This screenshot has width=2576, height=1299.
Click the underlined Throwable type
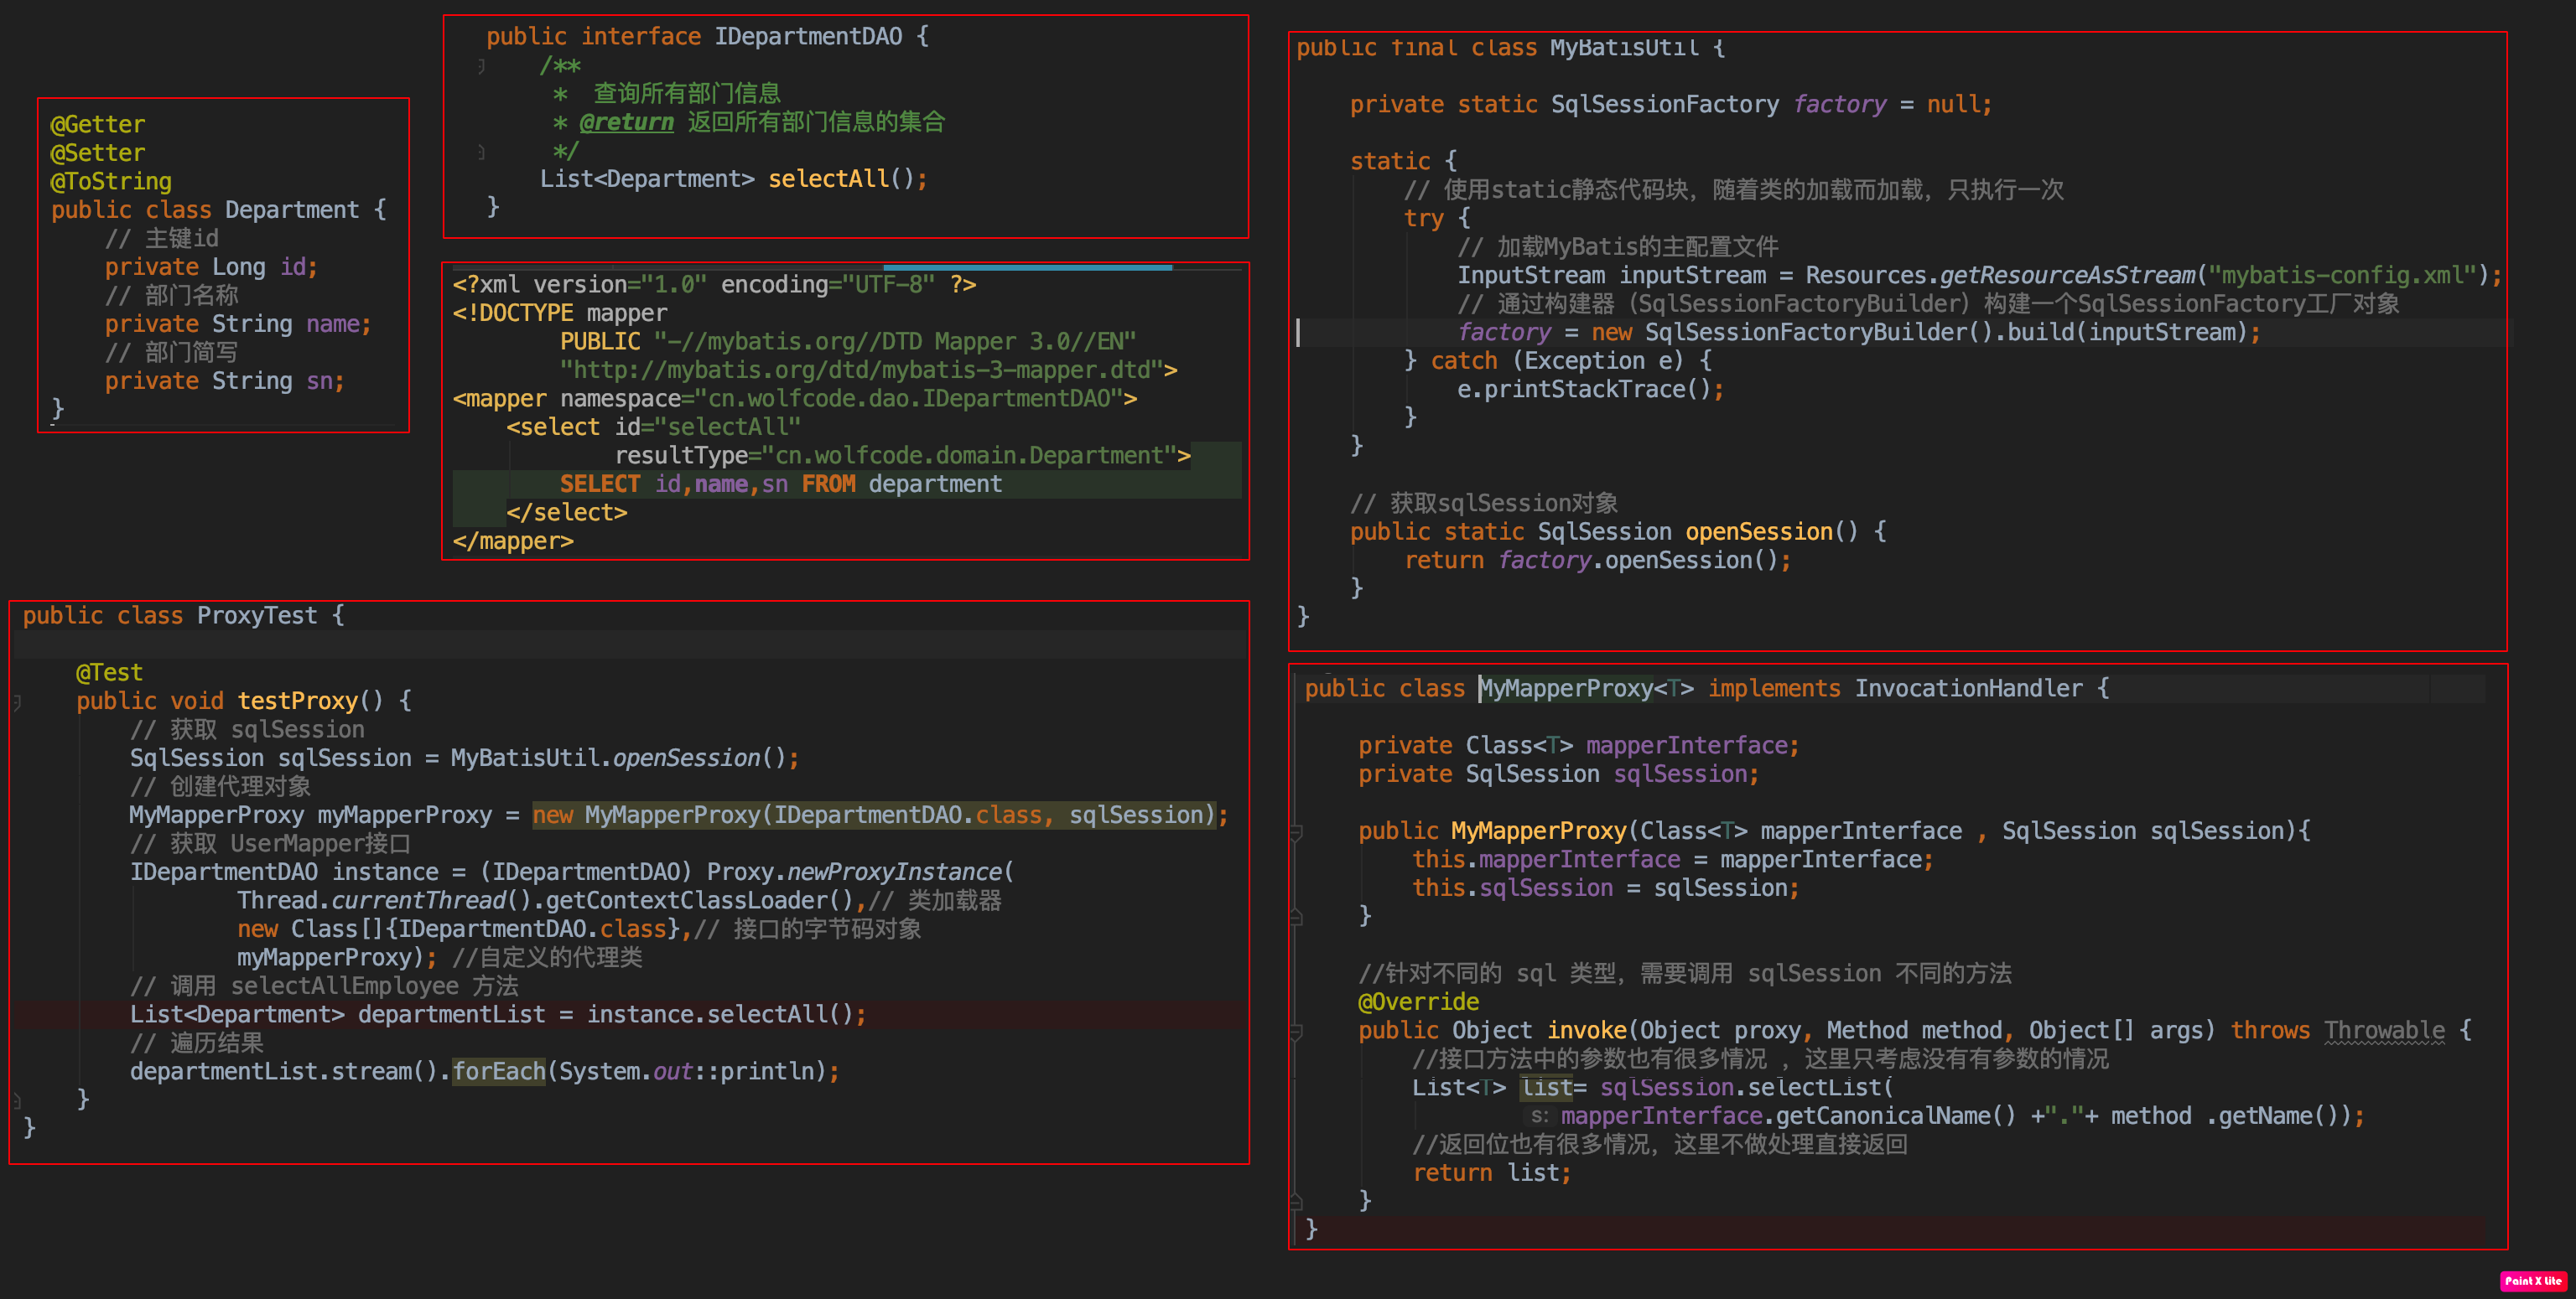point(2385,1030)
